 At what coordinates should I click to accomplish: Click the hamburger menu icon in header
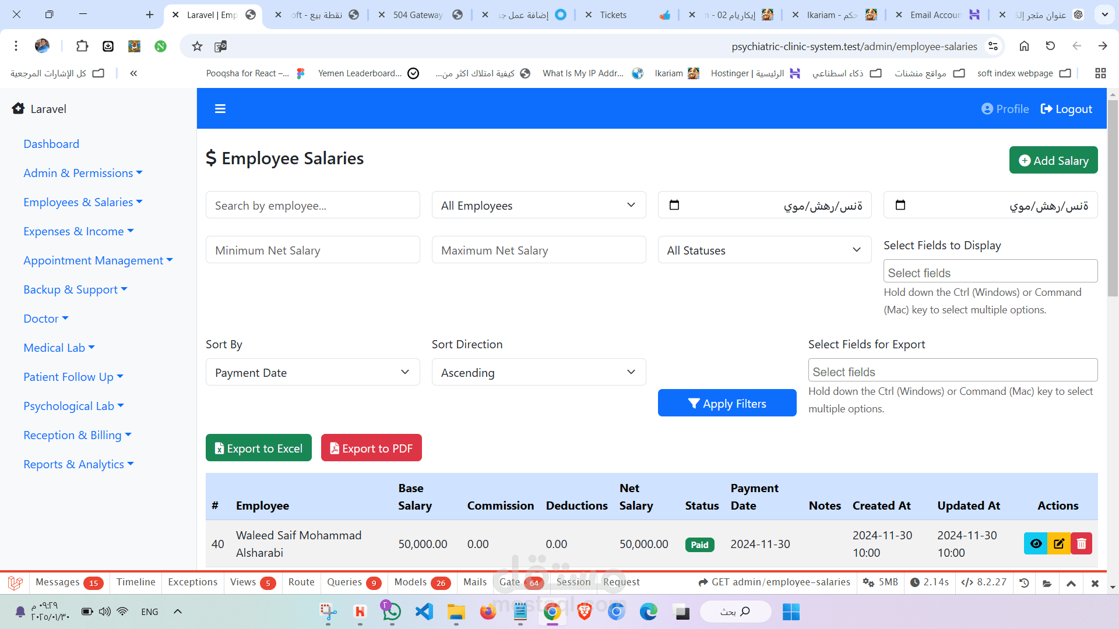[220, 109]
